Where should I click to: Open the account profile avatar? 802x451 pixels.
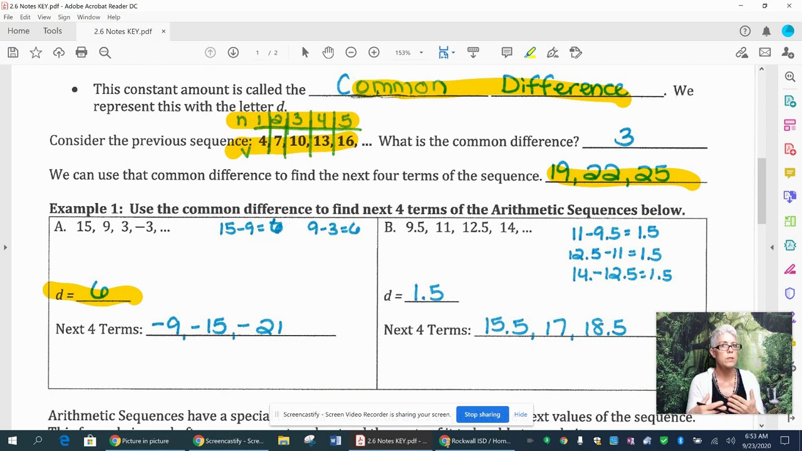(788, 31)
